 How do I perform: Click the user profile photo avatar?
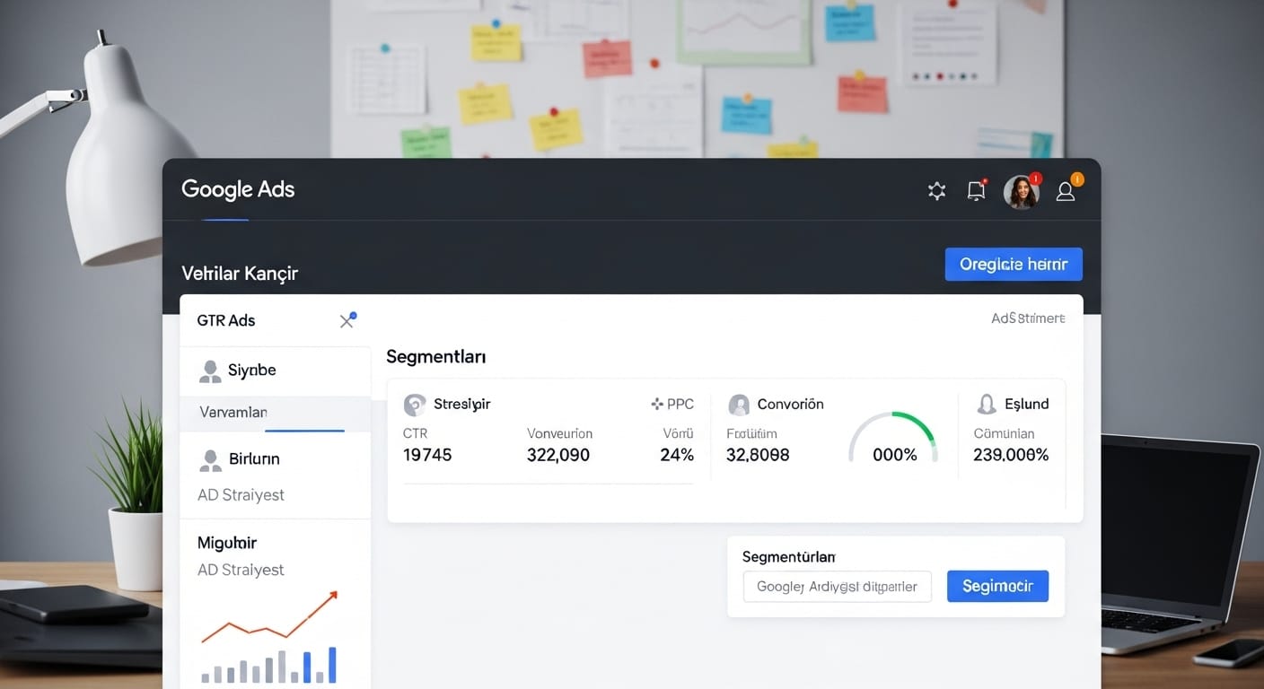1021,192
